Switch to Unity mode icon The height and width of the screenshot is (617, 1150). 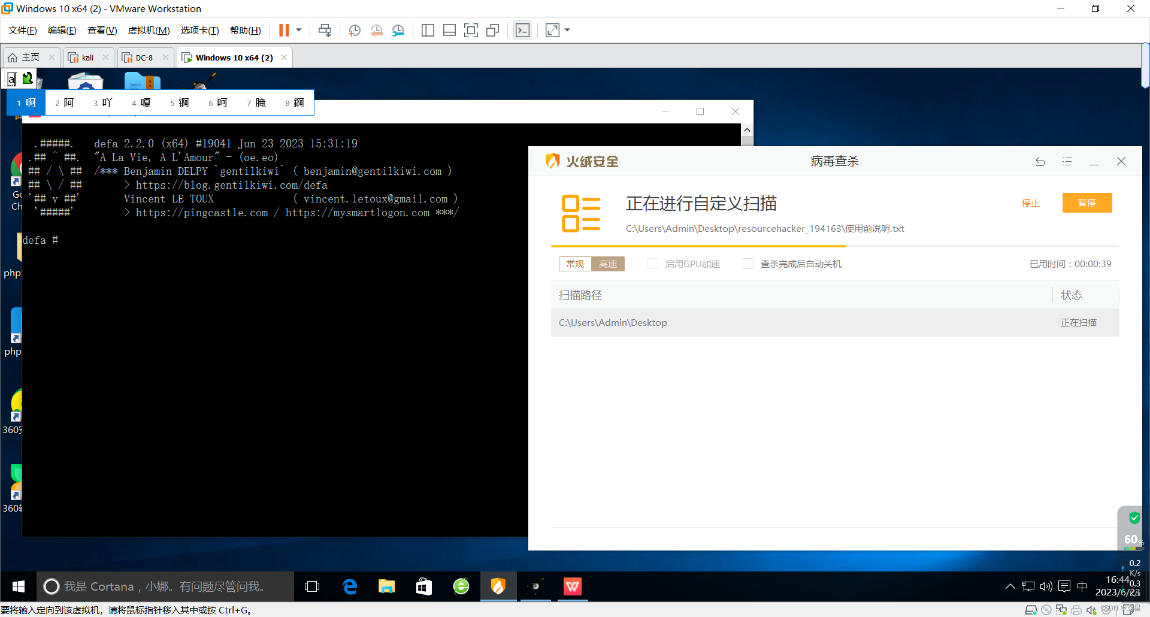pyautogui.click(x=493, y=31)
